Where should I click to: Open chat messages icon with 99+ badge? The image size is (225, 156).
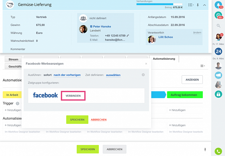point(219,15)
